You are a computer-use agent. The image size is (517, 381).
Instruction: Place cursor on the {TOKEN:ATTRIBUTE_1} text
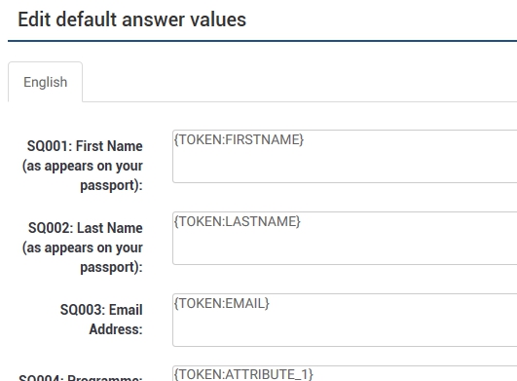[x=243, y=374]
